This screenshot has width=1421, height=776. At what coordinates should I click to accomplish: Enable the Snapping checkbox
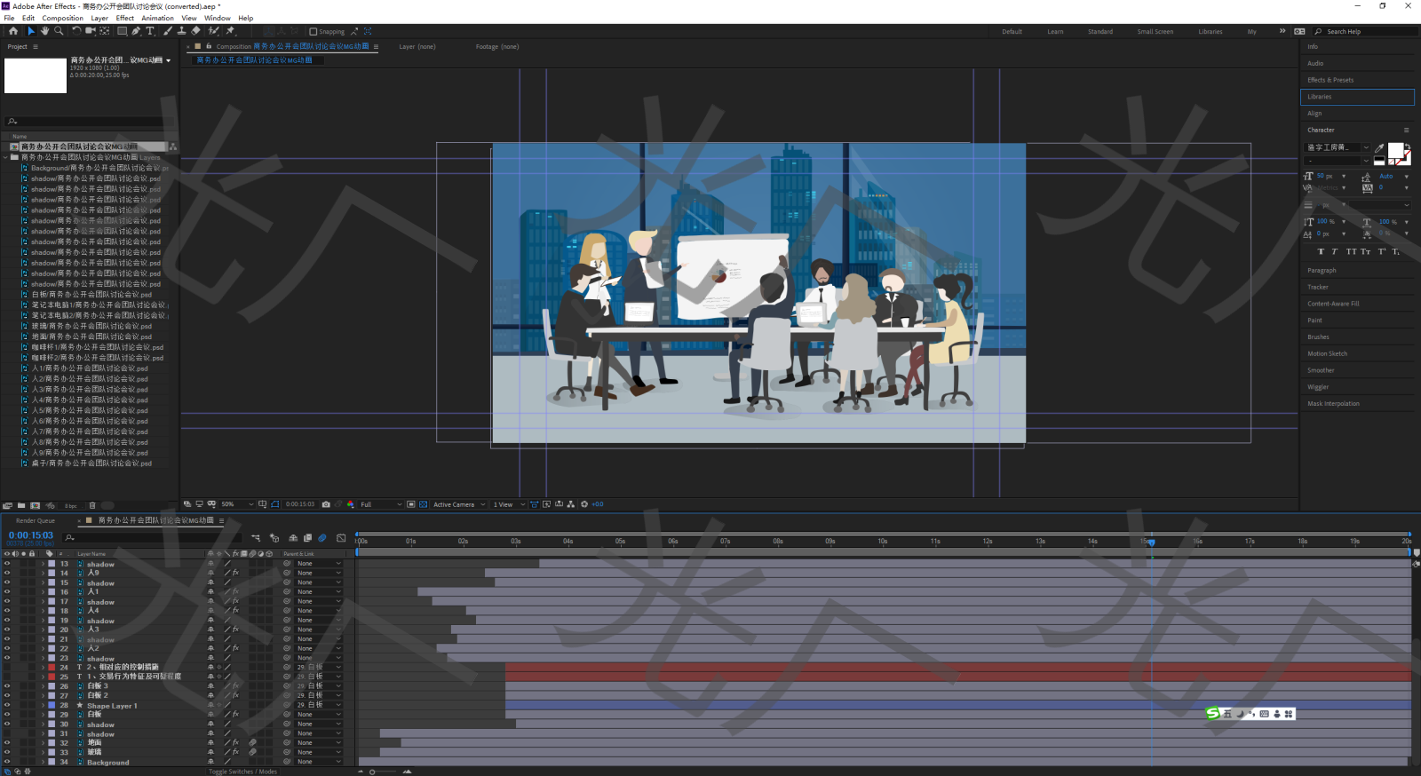(313, 32)
